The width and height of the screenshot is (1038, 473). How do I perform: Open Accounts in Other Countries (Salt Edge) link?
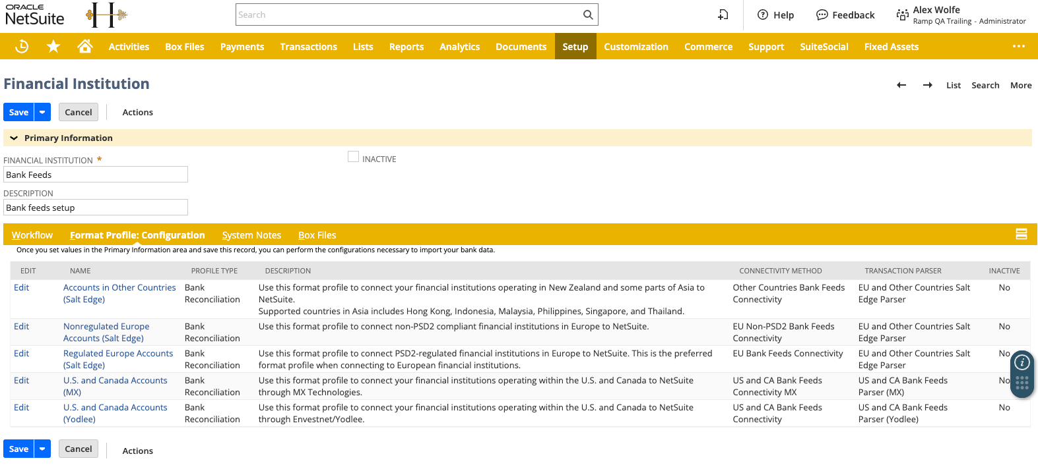click(x=119, y=293)
